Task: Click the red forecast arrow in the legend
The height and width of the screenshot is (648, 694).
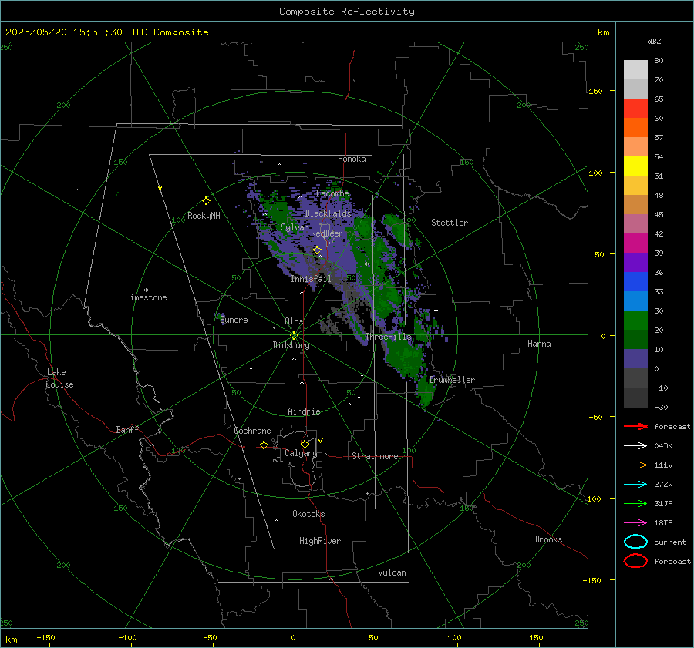Action: click(635, 426)
